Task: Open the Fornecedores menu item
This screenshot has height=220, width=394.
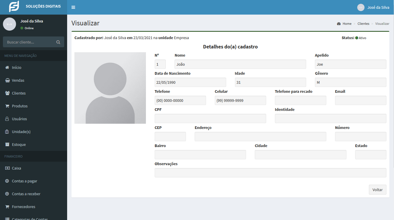Action: (34, 207)
